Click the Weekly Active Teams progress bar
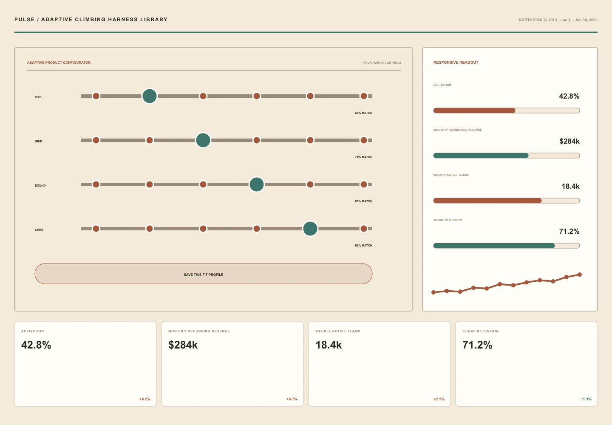 point(507,201)
